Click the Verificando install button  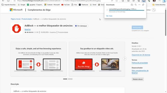(x=137, y=28)
